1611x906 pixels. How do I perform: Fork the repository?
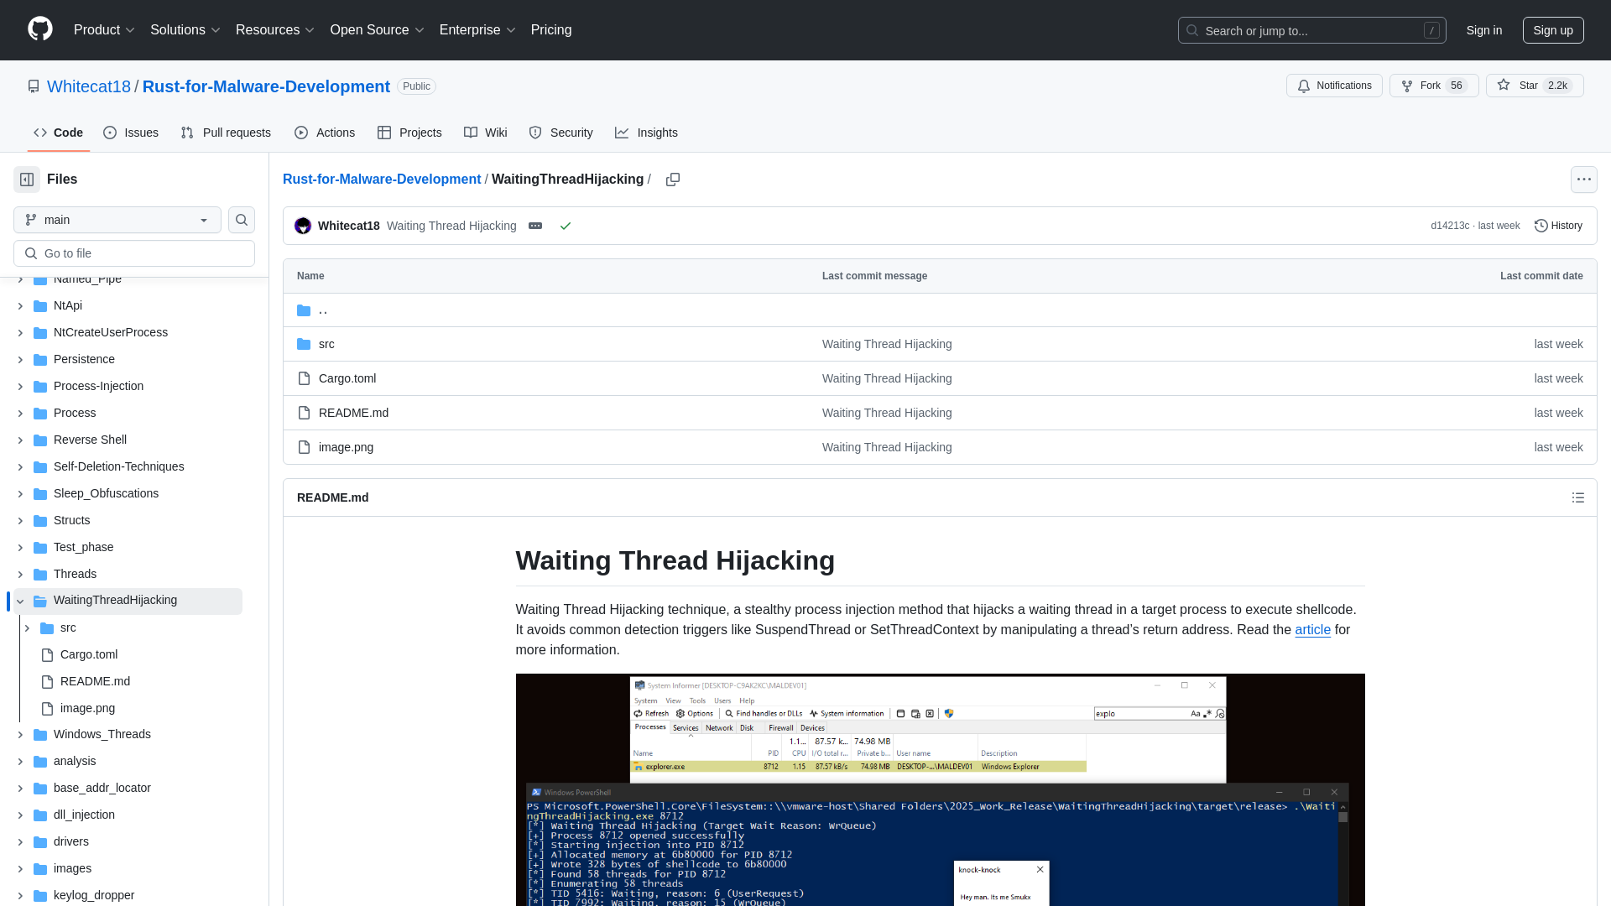coord(1433,86)
